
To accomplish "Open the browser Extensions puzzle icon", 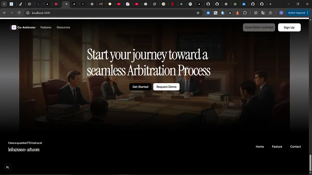I will pyautogui.click(x=245, y=13).
